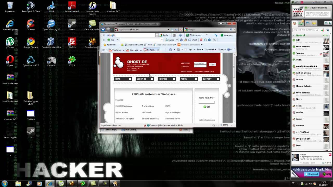333x187 pixels.
Task: Select ICQ7.4 desktop icon
Action: pyautogui.click(x=72, y=61)
